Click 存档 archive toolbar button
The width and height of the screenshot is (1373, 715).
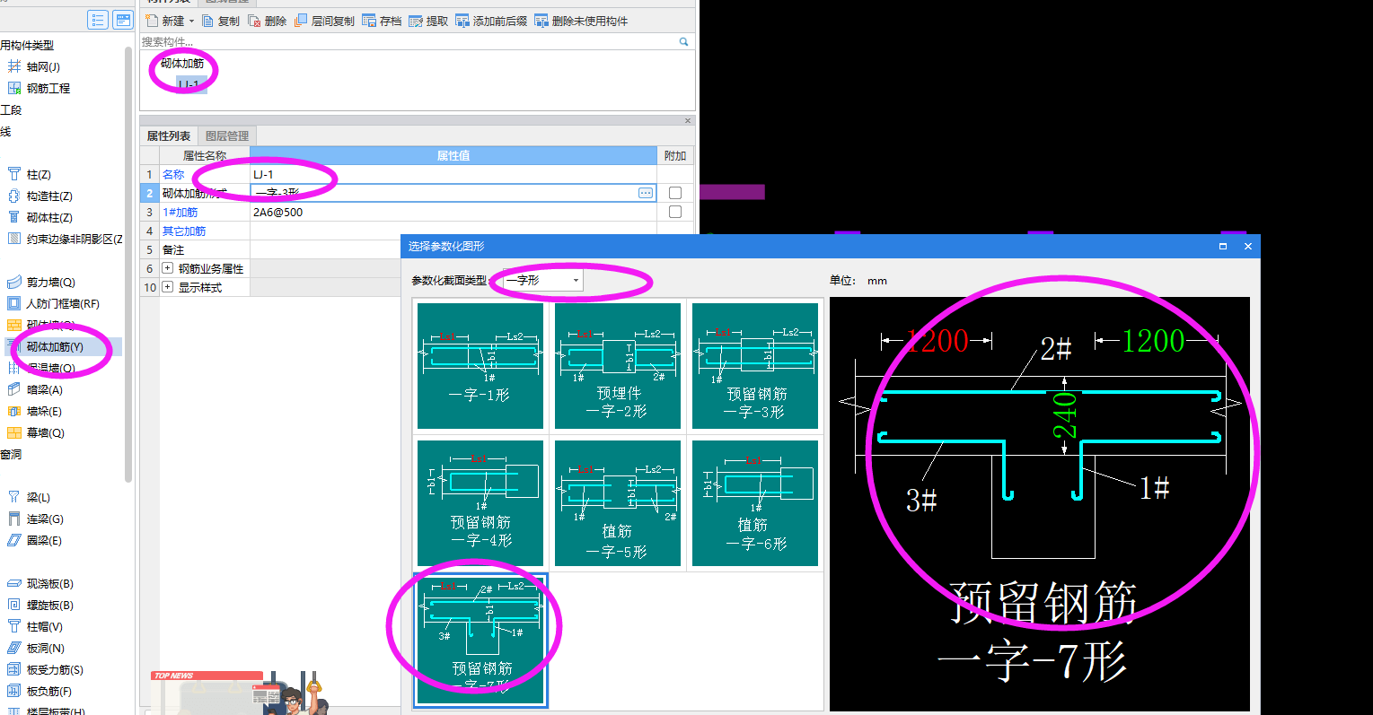(x=383, y=21)
